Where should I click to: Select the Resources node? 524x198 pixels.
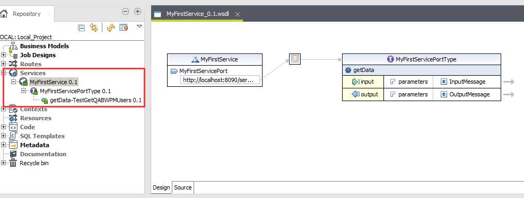point(36,118)
